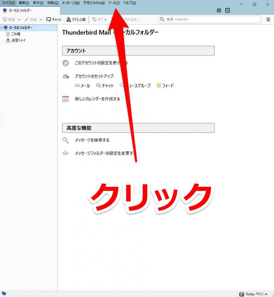Open the 編集(E) menu
The height and width of the screenshot is (297, 274).
click(24, 3)
